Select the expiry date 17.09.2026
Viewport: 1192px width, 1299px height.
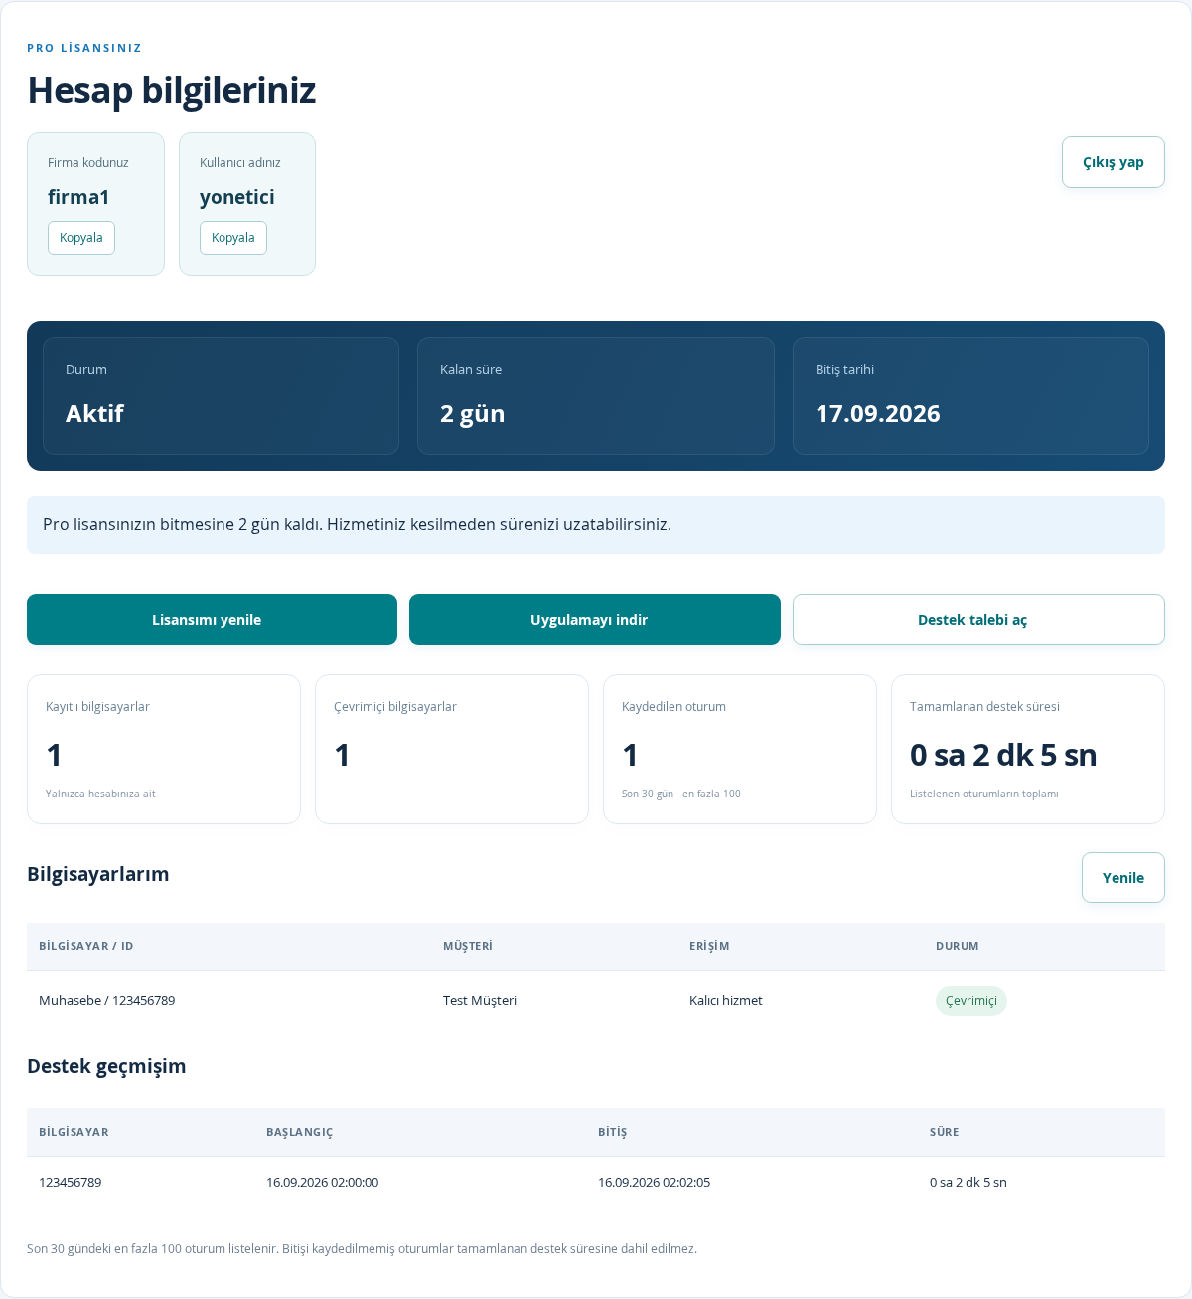878,414
